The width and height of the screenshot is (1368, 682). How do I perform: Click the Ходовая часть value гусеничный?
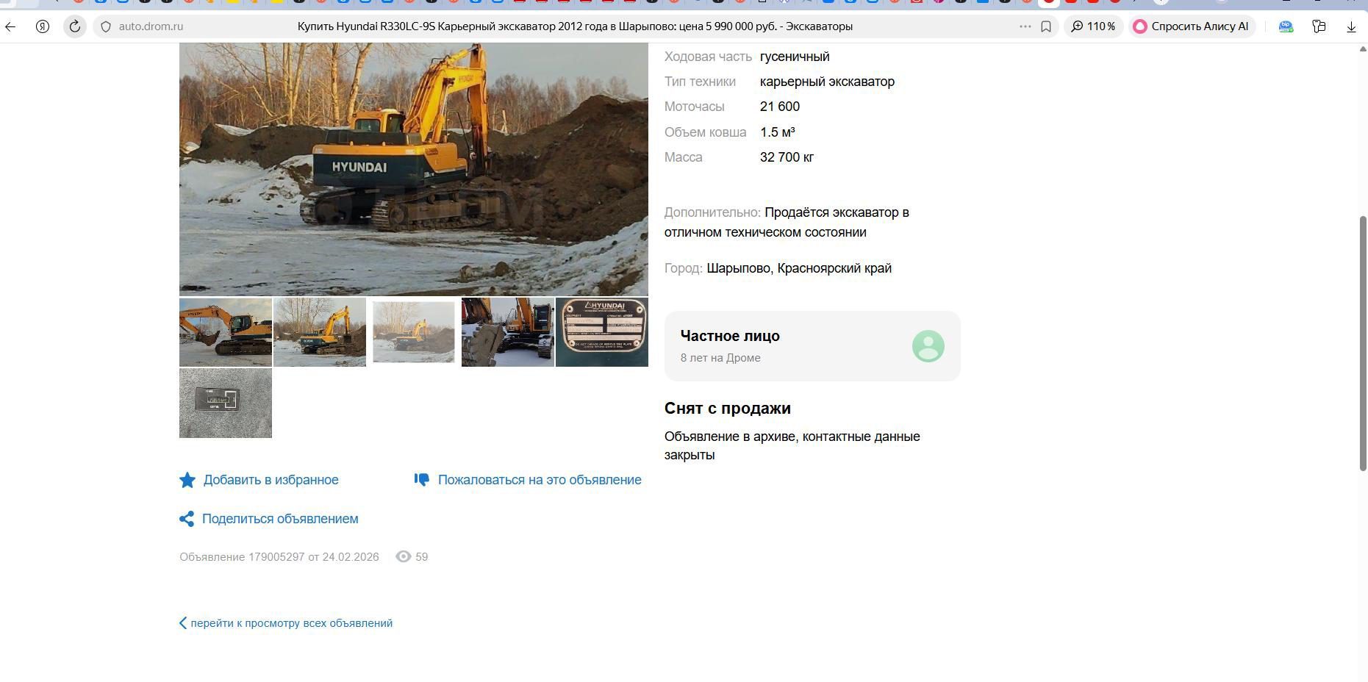click(795, 57)
